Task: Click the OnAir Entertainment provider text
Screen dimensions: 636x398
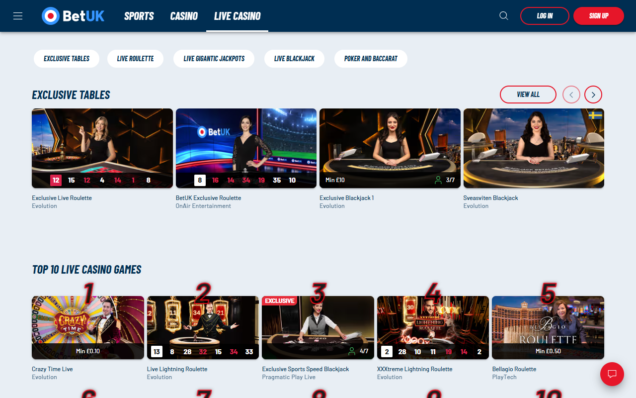Action: pos(203,206)
